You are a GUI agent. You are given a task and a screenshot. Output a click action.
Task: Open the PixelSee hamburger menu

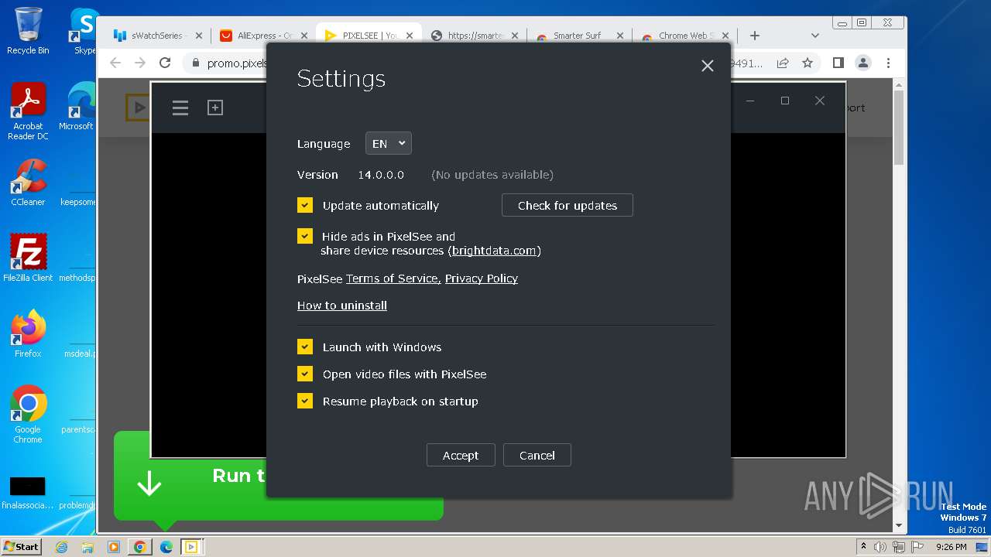click(180, 108)
